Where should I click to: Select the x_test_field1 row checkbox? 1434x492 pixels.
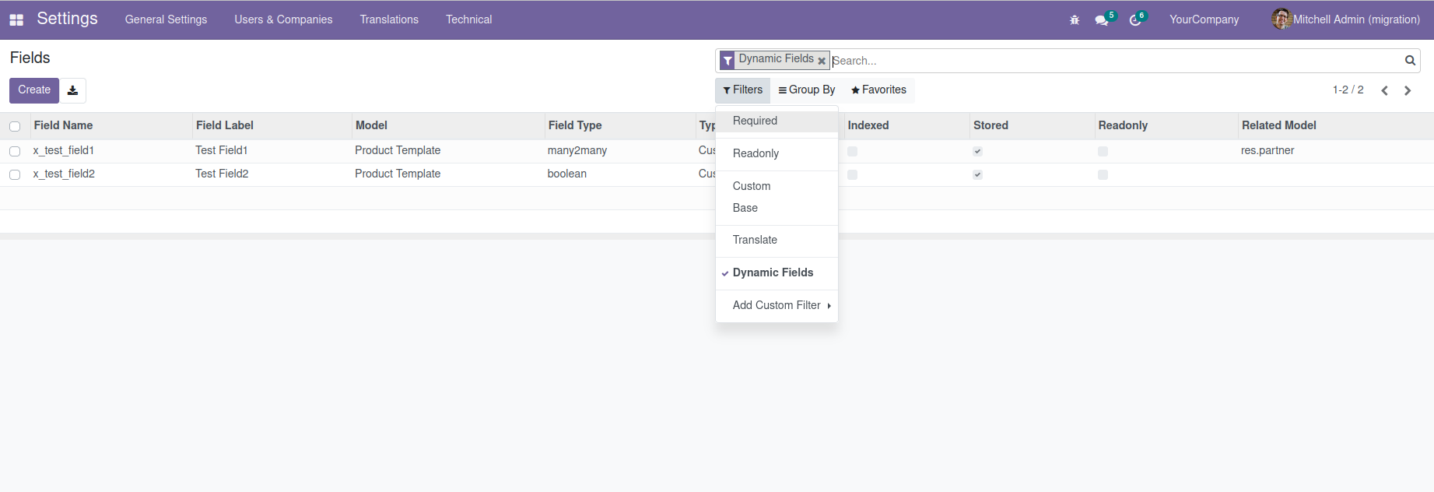(15, 151)
